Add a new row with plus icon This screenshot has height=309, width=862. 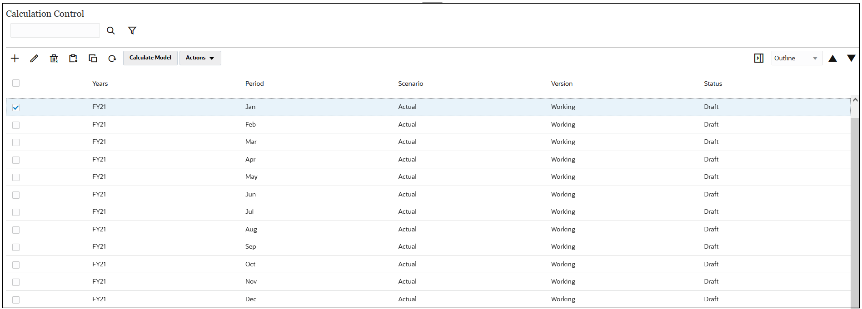[x=15, y=58]
